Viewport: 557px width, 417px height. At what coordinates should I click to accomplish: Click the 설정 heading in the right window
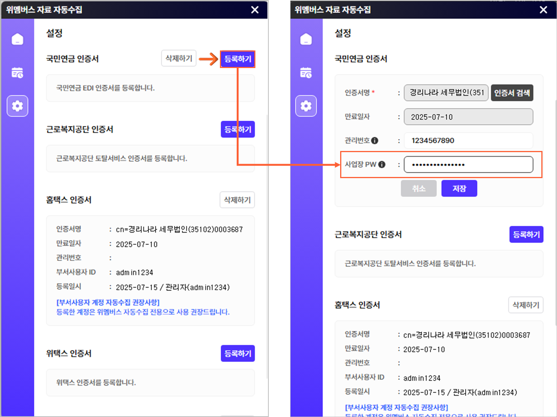coord(343,33)
